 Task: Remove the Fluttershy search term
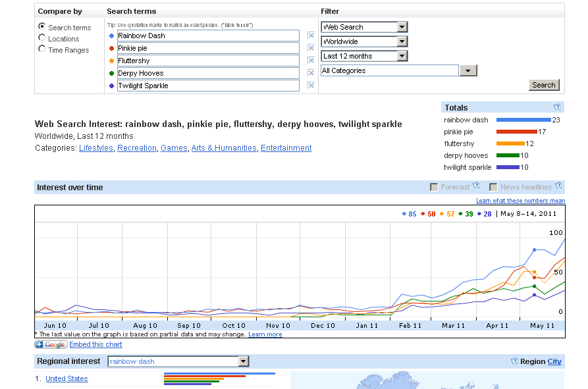pos(311,61)
